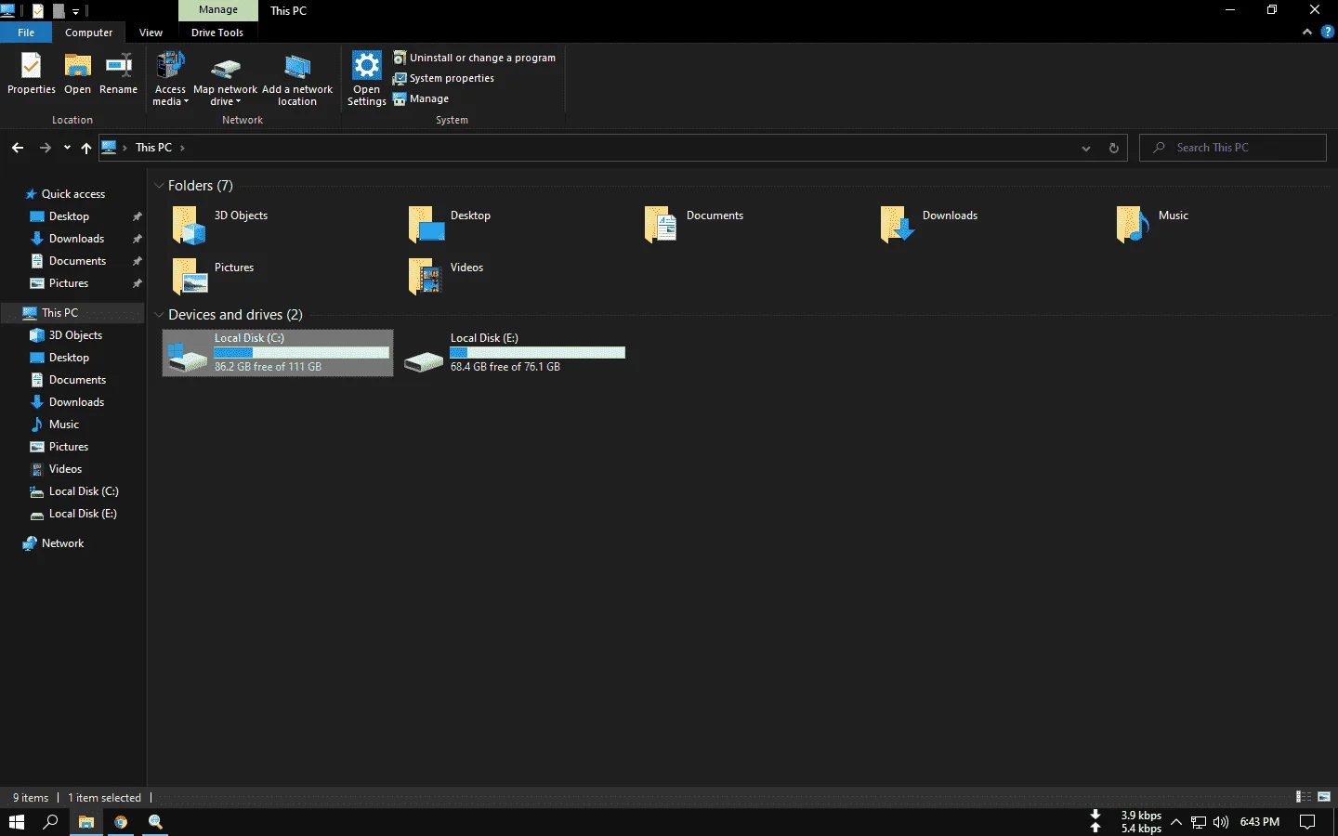The image size is (1338, 836).
Task: Click the Manage contextual tab header
Action: tap(218, 10)
